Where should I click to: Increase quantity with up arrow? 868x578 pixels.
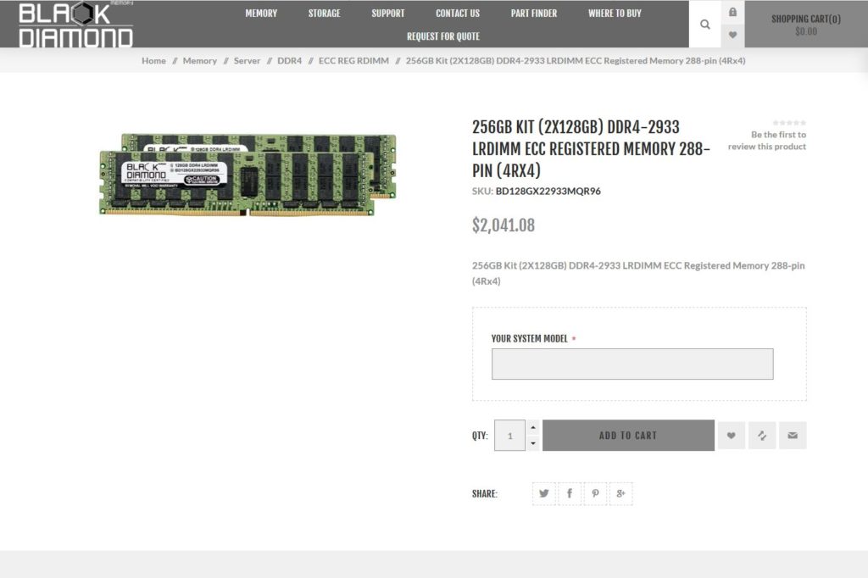coord(533,427)
